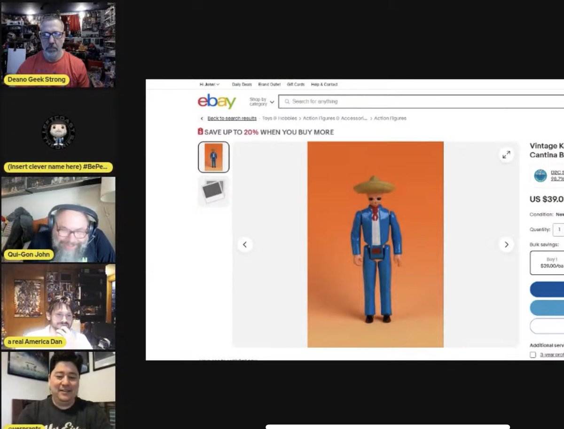This screenshot has height=429, width=564.
Task: Click the eBay logo
Action: [217, 101]
